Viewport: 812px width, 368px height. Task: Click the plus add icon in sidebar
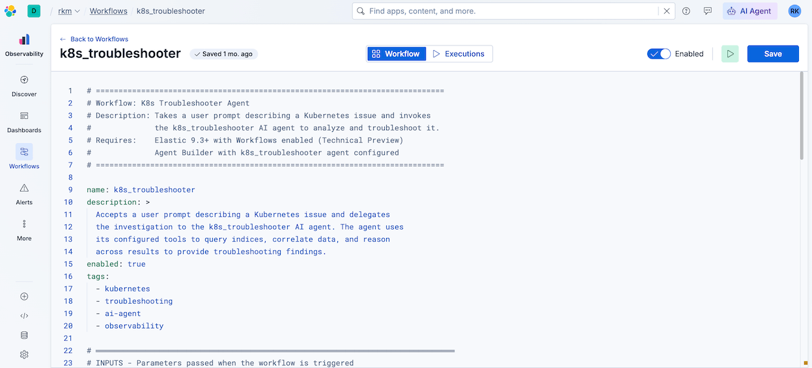24,296
